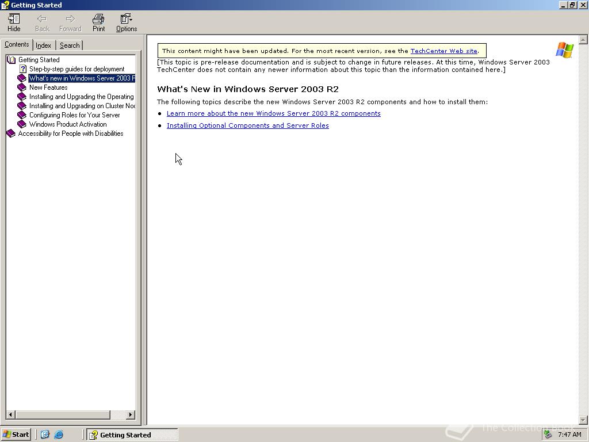Click the open book icon beside Getting Started
589x442 pixels.
tap(12, 60)
